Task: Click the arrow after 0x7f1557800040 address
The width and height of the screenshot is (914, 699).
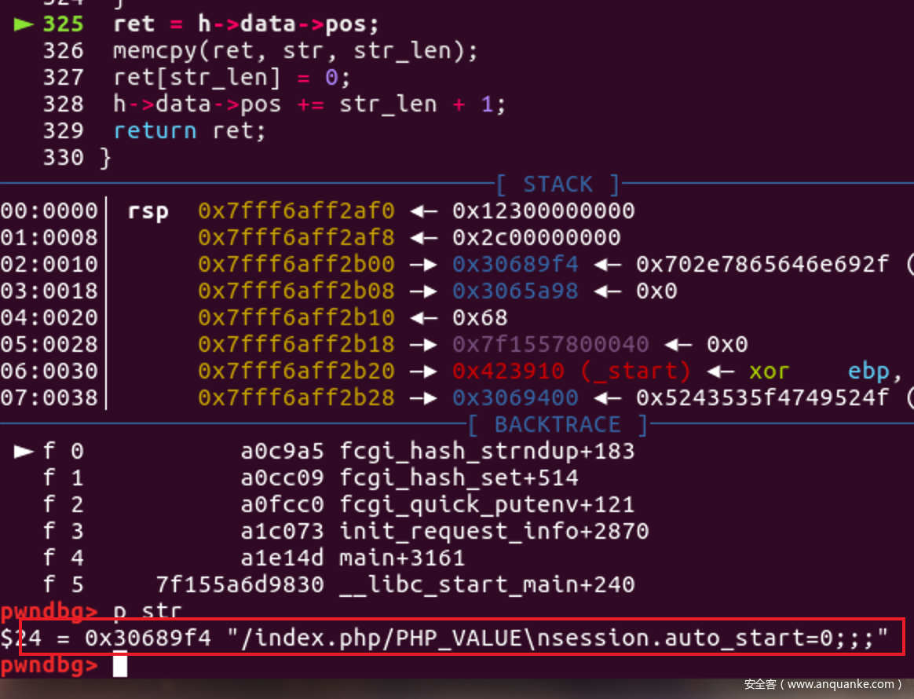Action: point(678,345)
